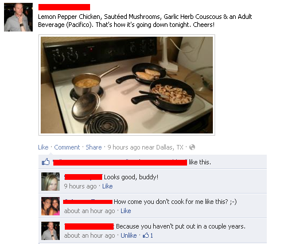
Task: Click the globe public privacy icon
Action: pyautogui.click(x=192, y=147)
